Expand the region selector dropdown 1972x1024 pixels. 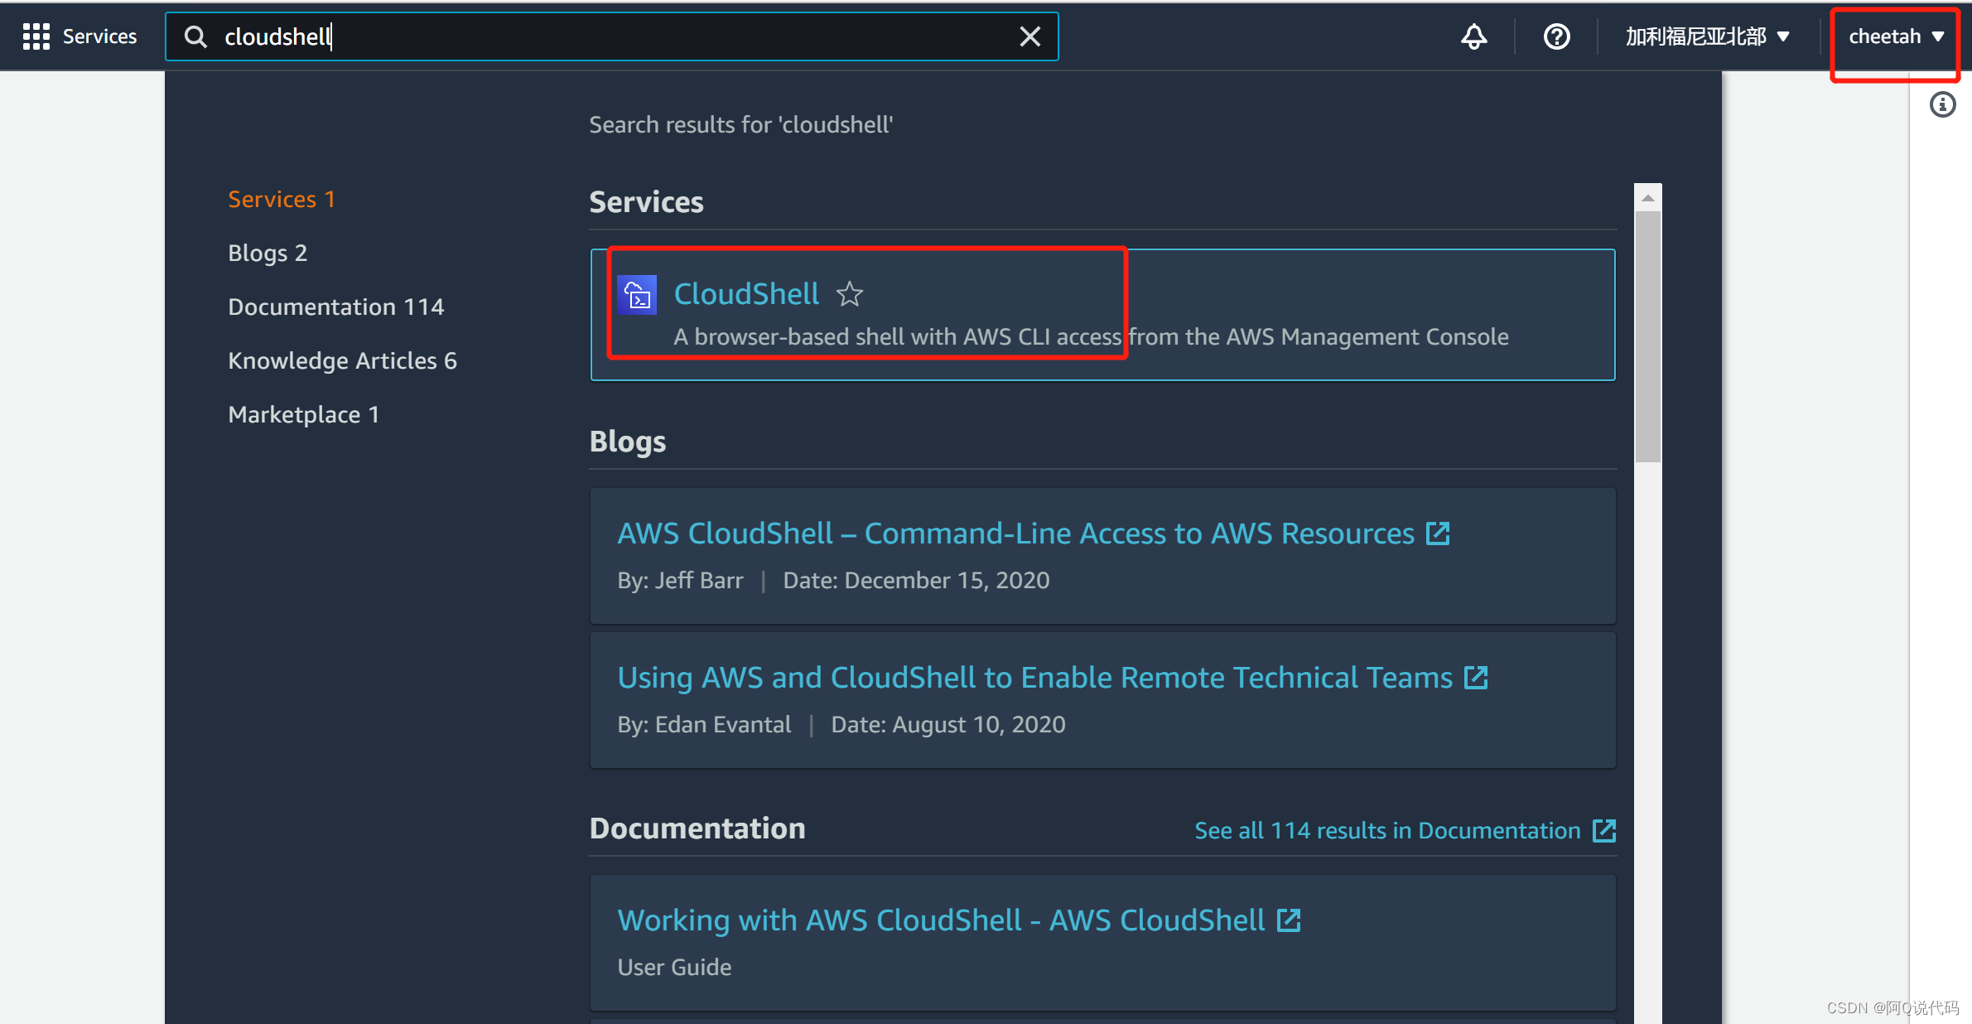[x=1708, y=36]
